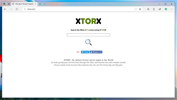Share this page icon

click(160, 9)
